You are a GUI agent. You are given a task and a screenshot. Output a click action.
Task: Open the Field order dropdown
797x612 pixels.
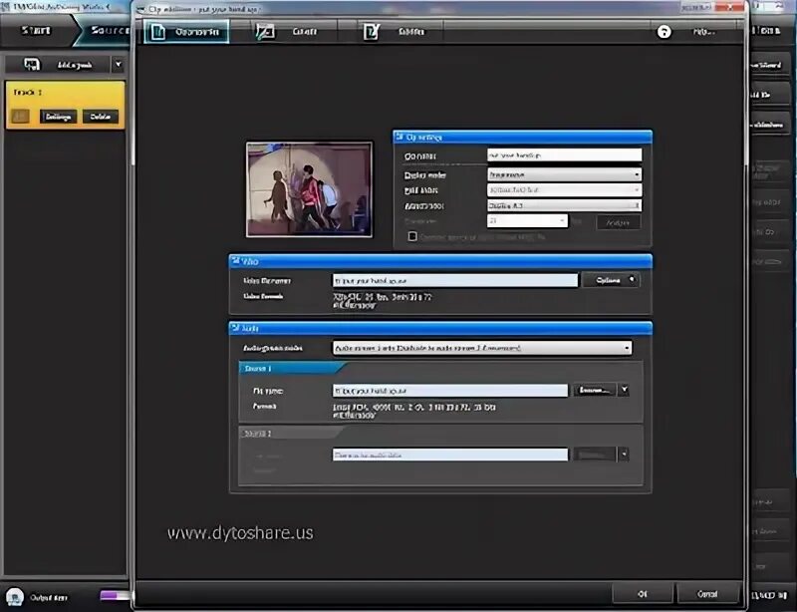564,189
